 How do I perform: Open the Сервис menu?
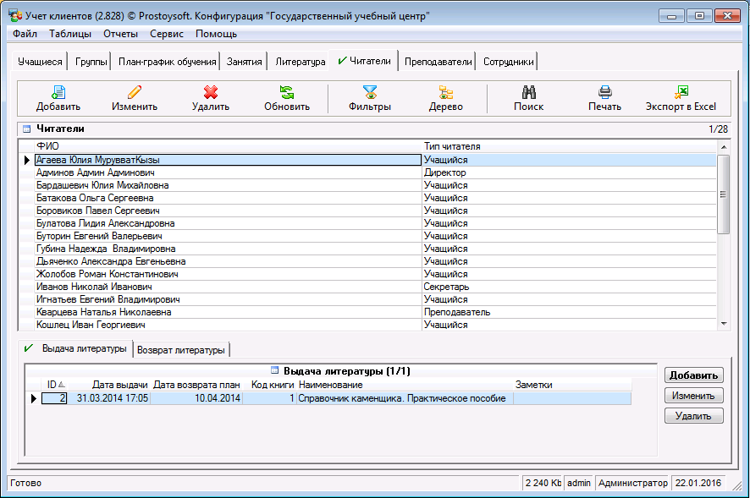(x=167, y=34)
